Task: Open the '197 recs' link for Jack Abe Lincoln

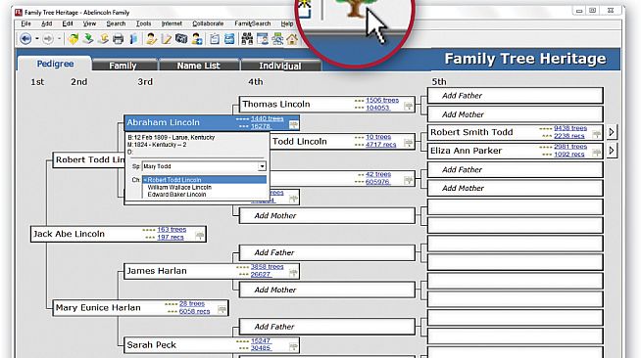Action: (171, 238)
